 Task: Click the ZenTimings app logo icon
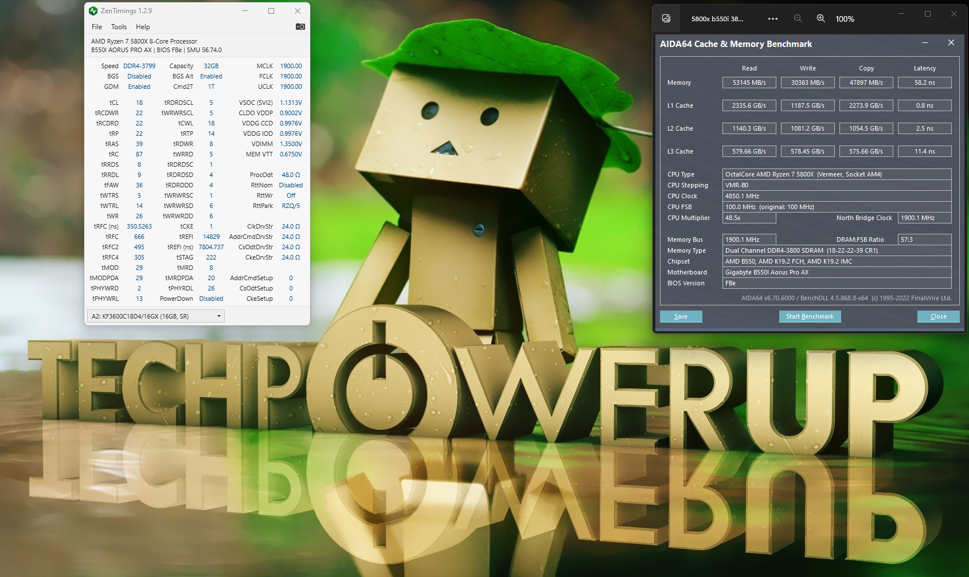click(x=93, y=11)
